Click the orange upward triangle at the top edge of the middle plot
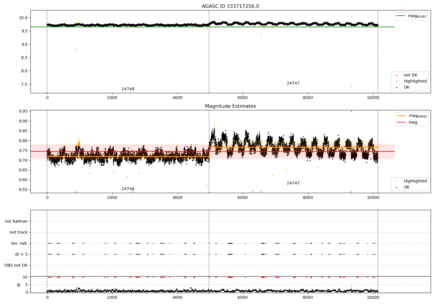Viewport: 435px width, 304px height. coord(351,111)
